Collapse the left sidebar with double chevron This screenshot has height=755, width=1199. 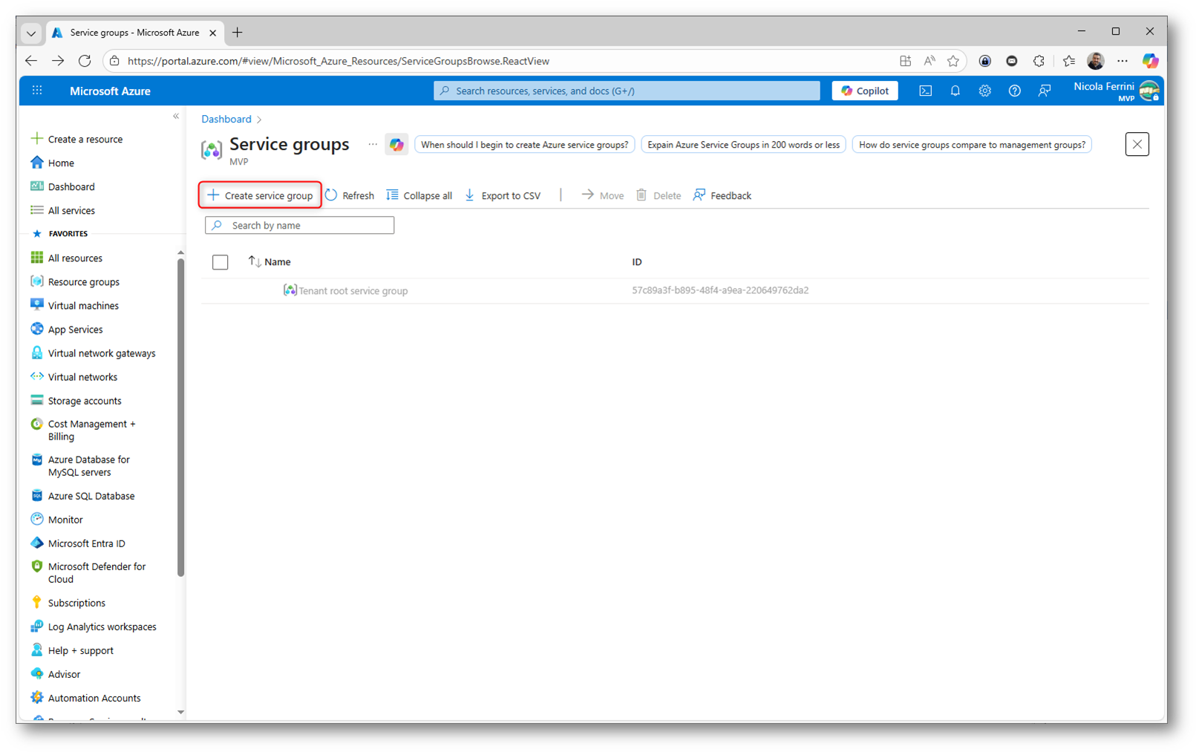click(176, 117)
